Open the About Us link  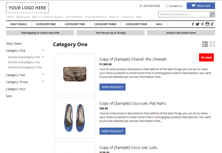(x=114, y=17)
